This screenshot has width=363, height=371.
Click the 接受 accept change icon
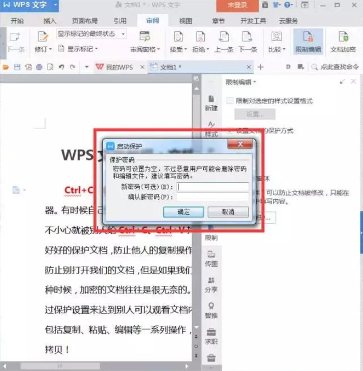tap(178, 37)
